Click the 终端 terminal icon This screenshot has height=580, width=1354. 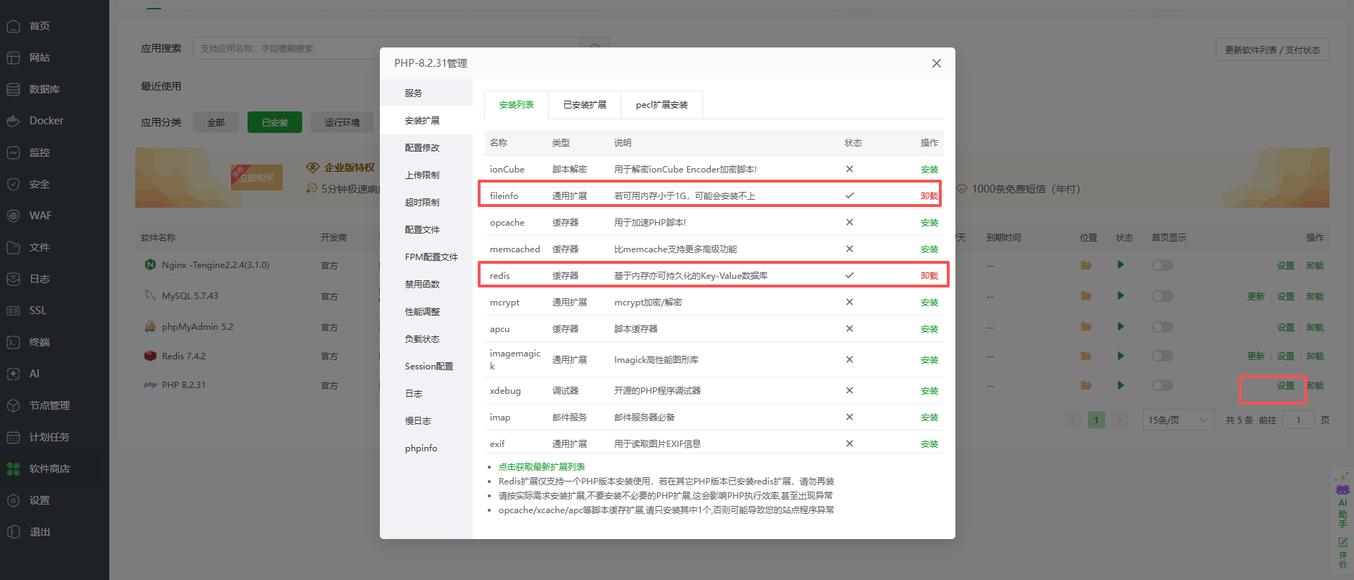pyautogui.click(x=13, y=342)
